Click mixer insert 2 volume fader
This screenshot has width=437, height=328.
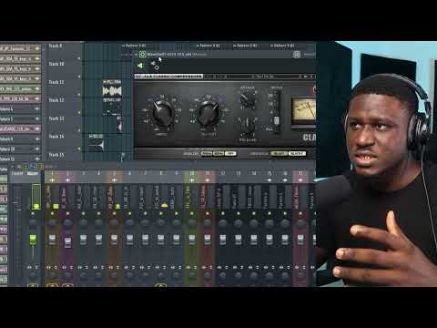click(x=67, y=242)
